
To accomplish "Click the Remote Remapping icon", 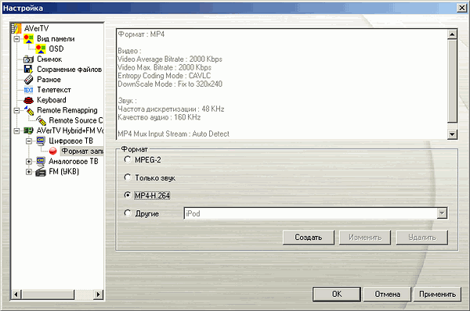I will 29,110.
